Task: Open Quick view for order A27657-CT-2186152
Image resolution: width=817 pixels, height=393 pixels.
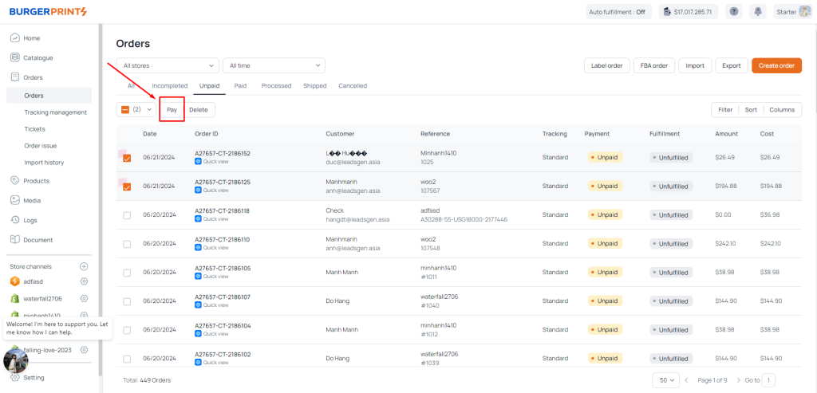Action: pos(212,161)
